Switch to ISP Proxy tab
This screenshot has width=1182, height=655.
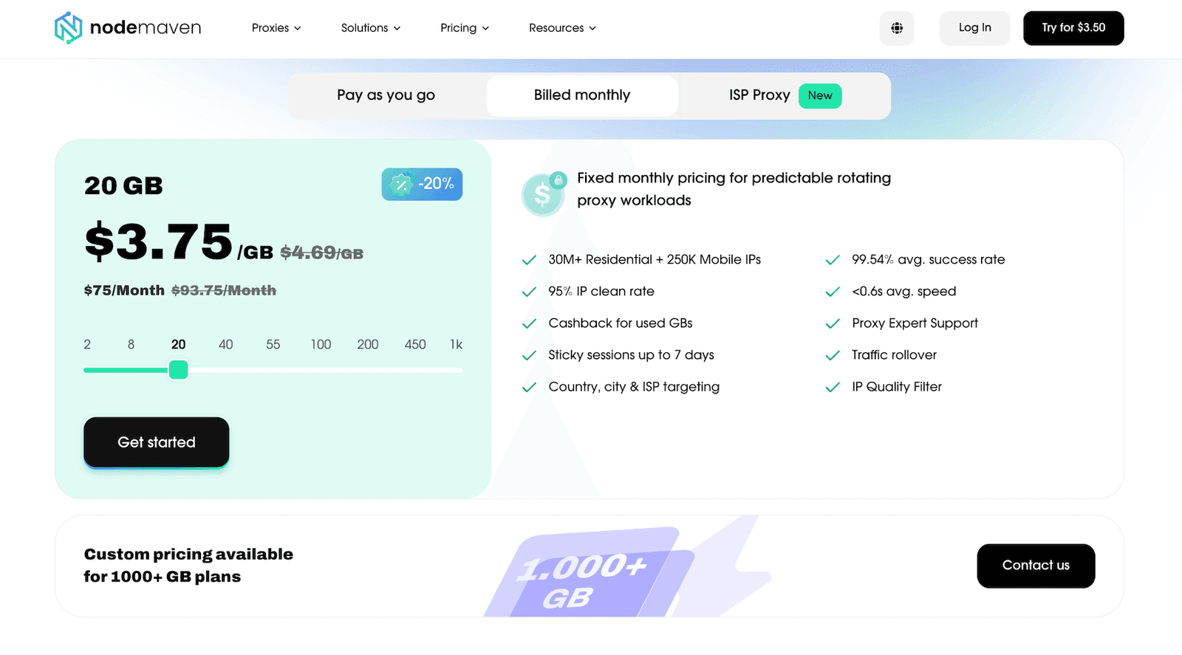(x=785, y=95)
